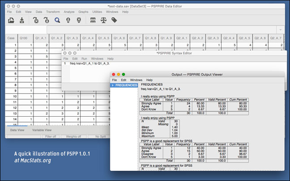290x181 pixels.
Task: Open the Utilities menu
Action: pyautogui.click(x=97, y=12)
